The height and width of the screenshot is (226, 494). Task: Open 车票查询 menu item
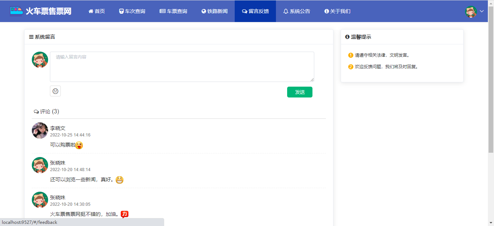[173, 11]
